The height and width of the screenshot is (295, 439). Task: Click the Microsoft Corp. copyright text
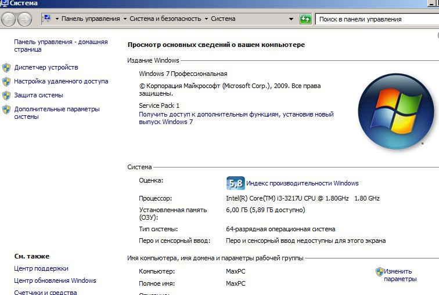230,89
